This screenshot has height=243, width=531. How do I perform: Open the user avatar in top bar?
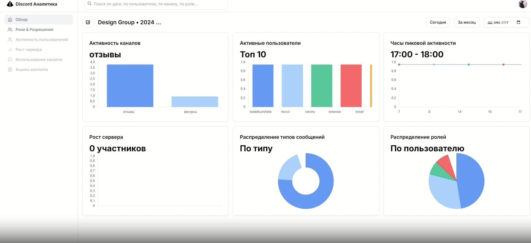pos(523,4)
